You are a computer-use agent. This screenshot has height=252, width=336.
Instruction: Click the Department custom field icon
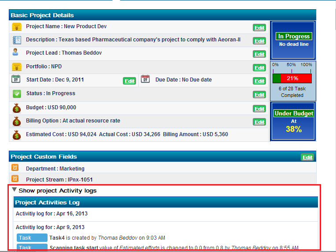click(x=15, y=168)
